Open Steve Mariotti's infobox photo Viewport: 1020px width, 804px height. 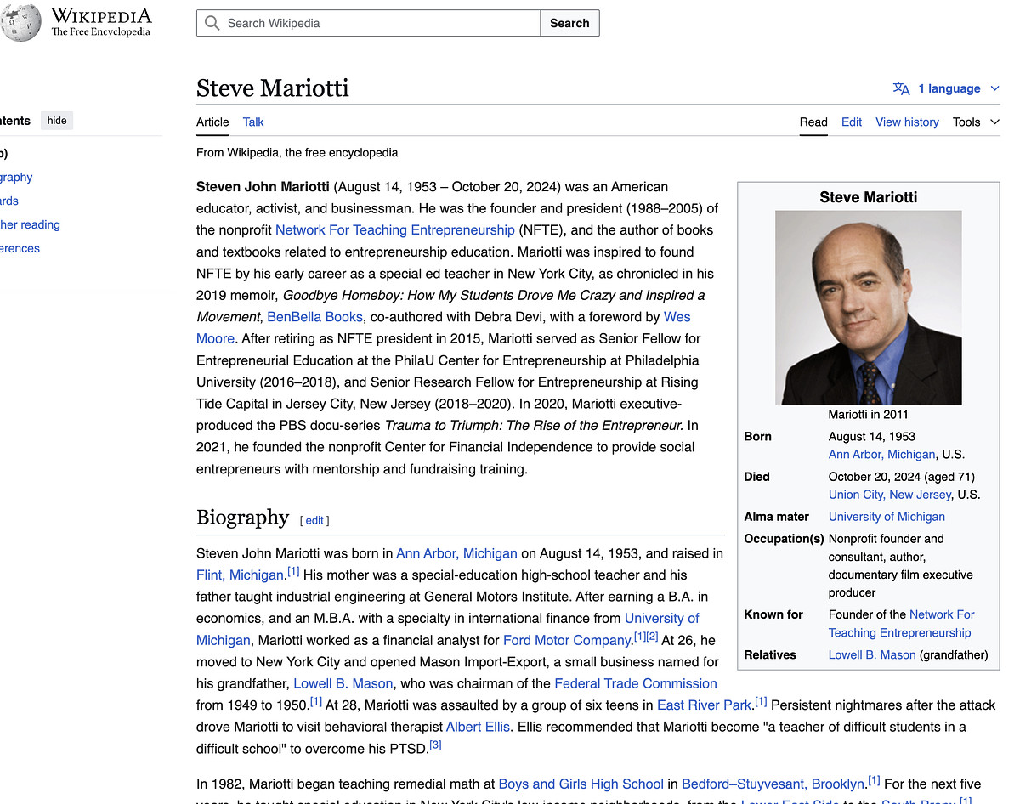pos(868,308)
